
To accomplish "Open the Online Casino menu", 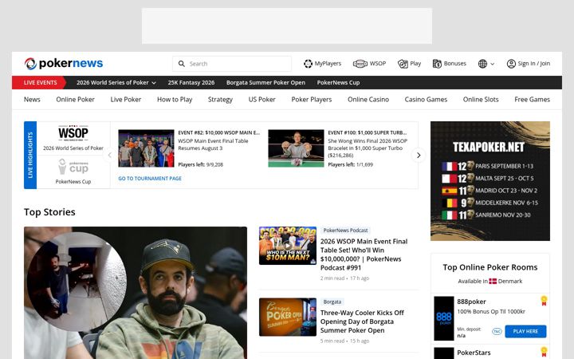I will 368,99.
